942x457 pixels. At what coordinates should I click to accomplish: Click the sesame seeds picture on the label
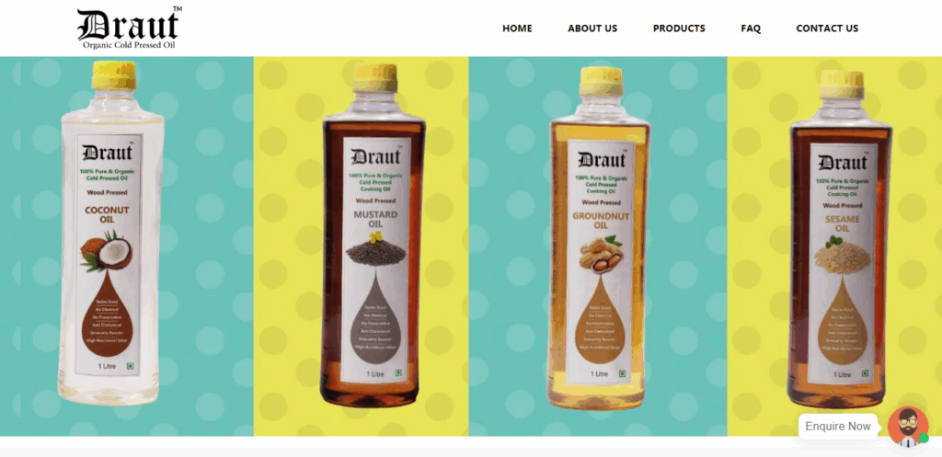coord(841,255)
